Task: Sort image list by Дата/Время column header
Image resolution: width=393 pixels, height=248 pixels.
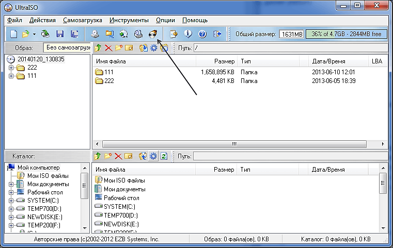Action: (338, 61)
